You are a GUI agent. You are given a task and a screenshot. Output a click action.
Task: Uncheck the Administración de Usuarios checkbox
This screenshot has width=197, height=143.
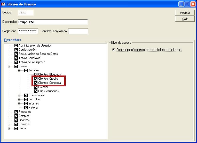click(16, 46)
